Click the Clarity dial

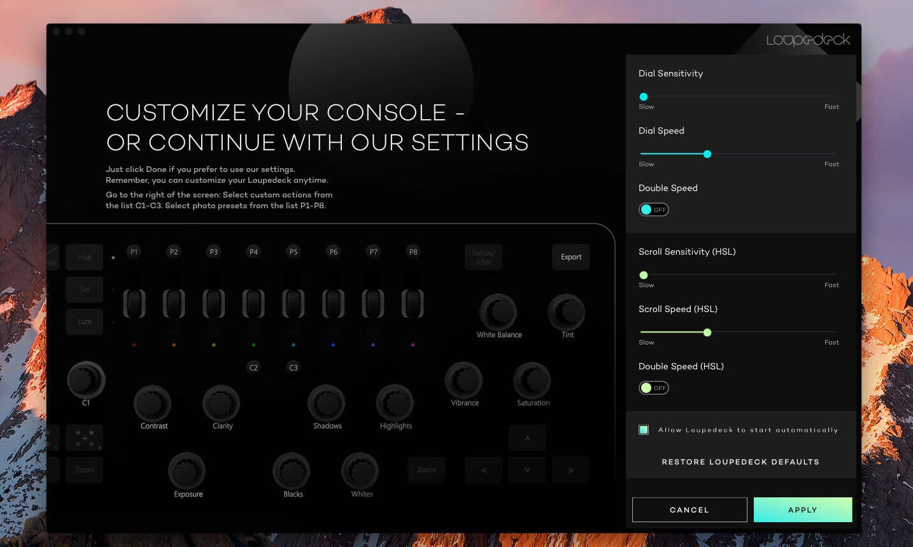[x=221, y=403]
